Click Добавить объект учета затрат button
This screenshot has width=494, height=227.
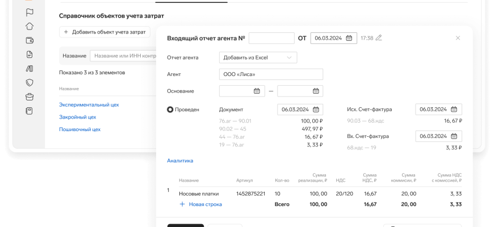105,32
